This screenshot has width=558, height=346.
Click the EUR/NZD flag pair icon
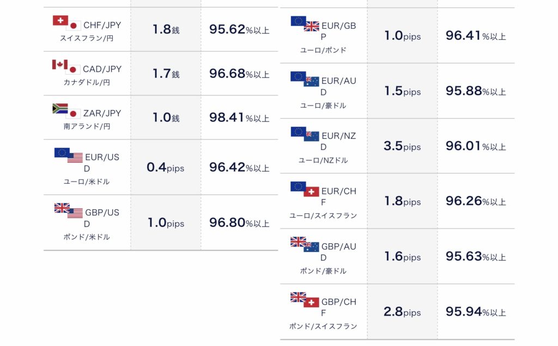click(x=305, y=134)
